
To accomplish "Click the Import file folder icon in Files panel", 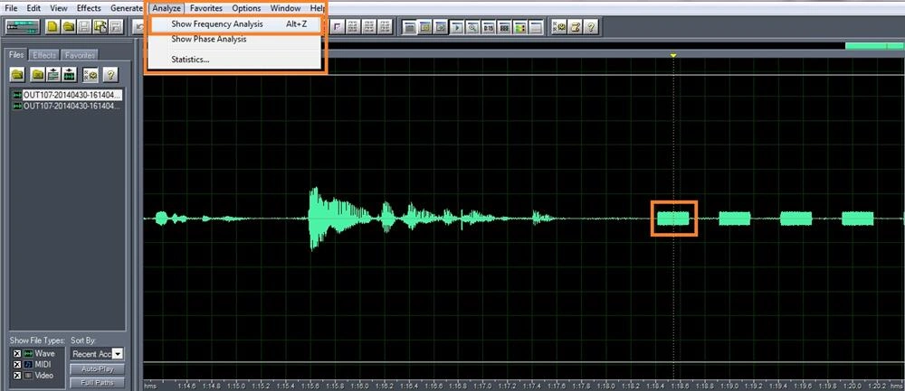I will [x=18, y=74].
